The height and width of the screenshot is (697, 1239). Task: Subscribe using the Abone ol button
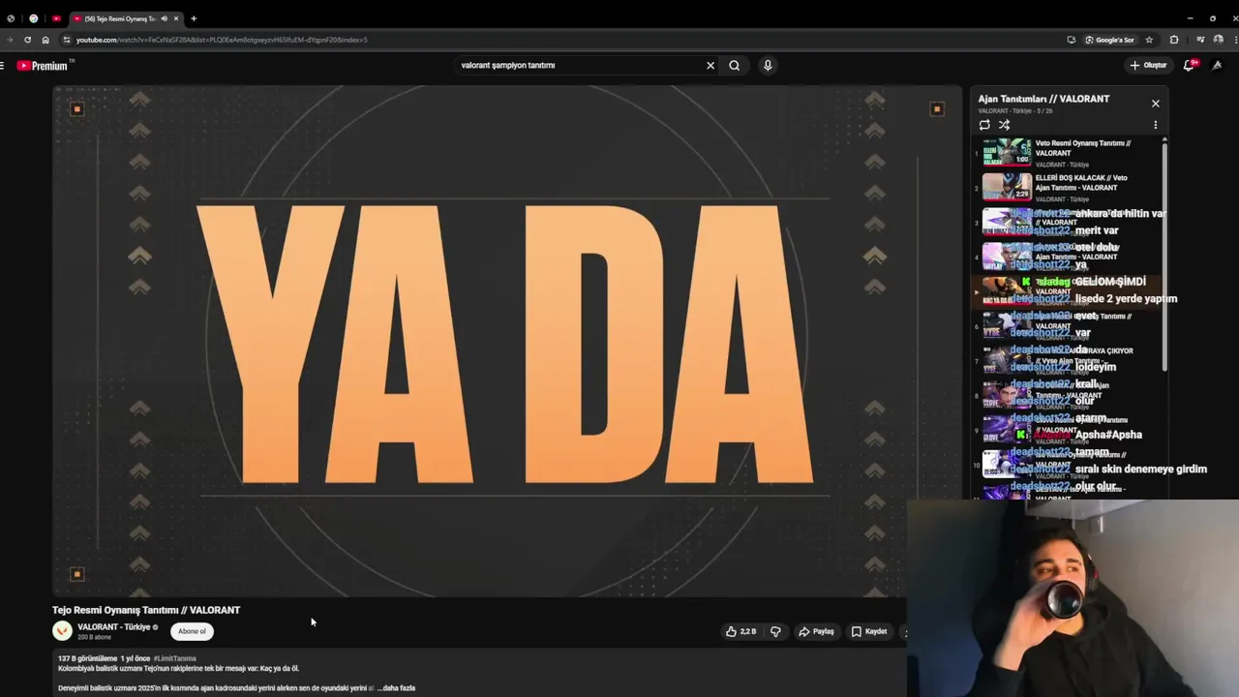point(192,631)
